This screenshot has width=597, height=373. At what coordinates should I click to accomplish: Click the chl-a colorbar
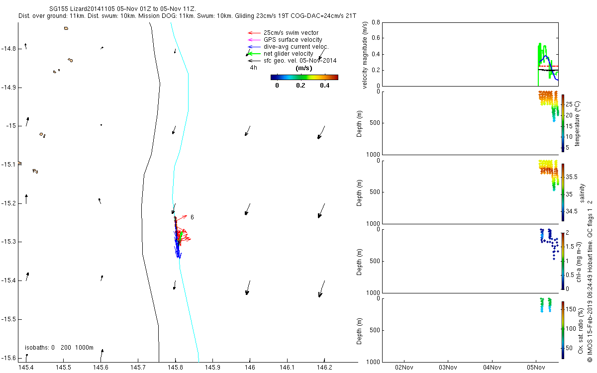point(562,261)
